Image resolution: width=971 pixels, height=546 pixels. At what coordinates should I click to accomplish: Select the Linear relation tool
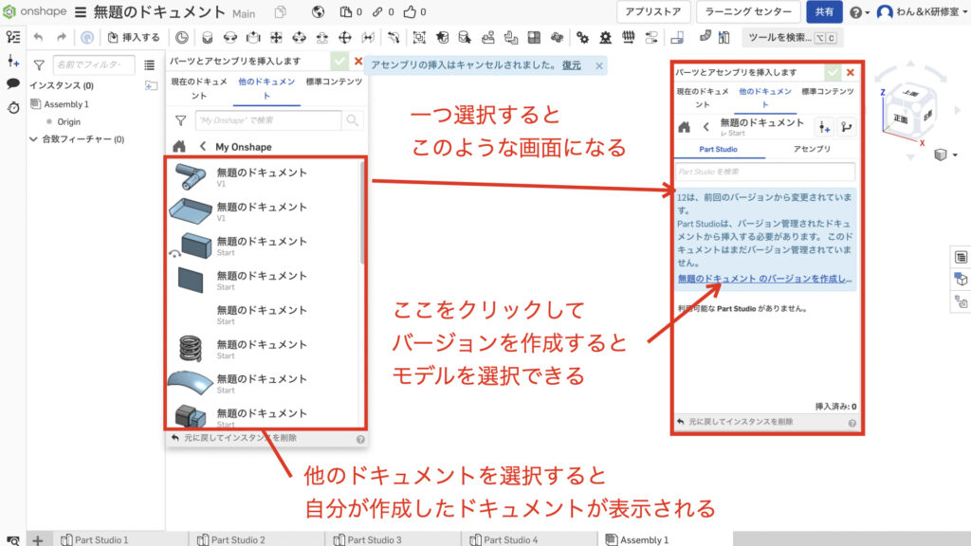[x=651, y=38]
